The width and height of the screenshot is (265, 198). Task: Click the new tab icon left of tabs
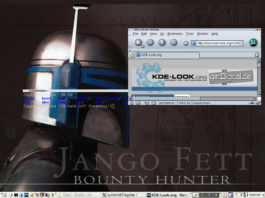[131, 55]
